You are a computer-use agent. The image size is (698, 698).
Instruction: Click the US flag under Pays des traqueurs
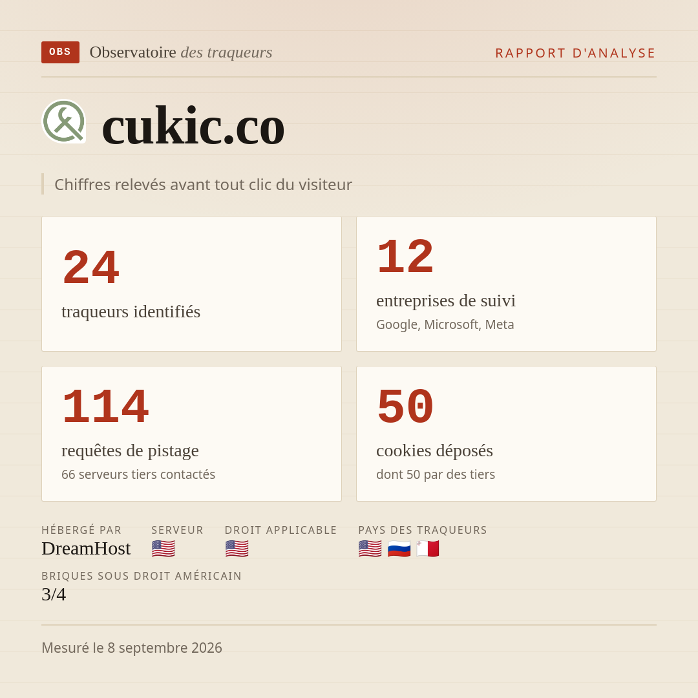(x=370, y=549)
